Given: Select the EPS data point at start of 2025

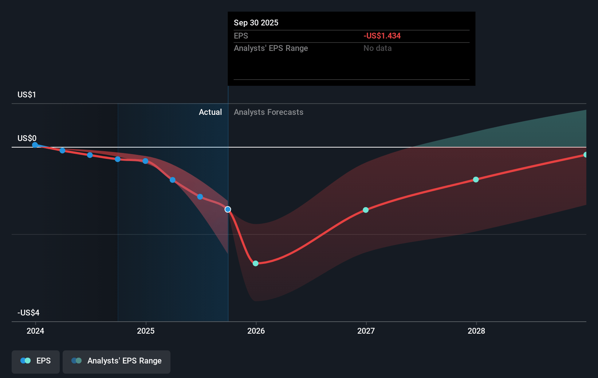Looking at the screenshot, I should pos(145,161).
